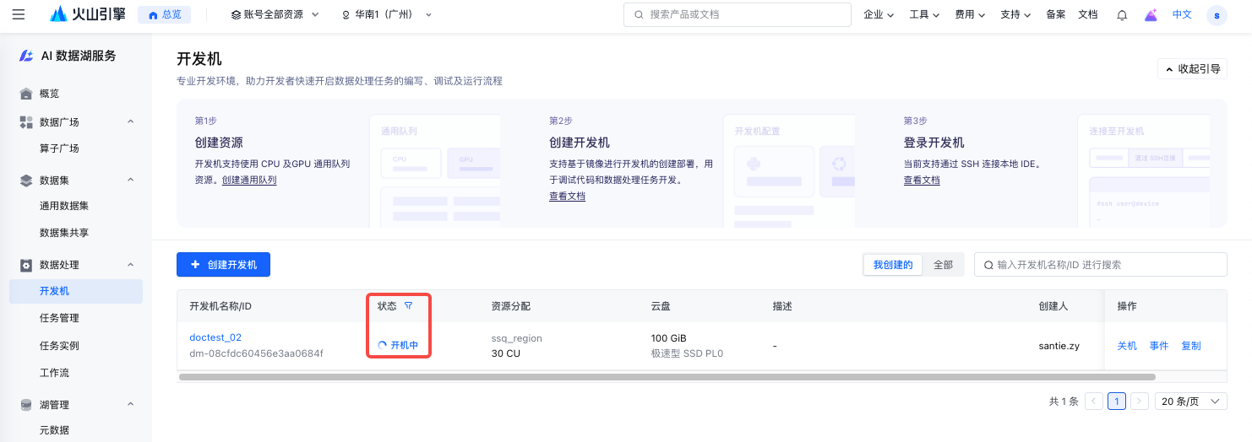Collapse the 数据集 section chevron

click(x=130, y=180)
